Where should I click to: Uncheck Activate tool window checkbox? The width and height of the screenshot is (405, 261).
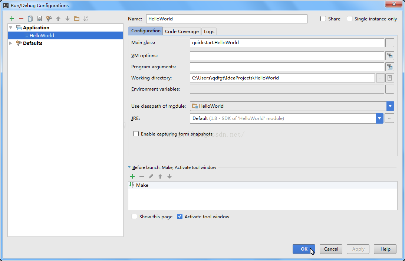(180, 216)
